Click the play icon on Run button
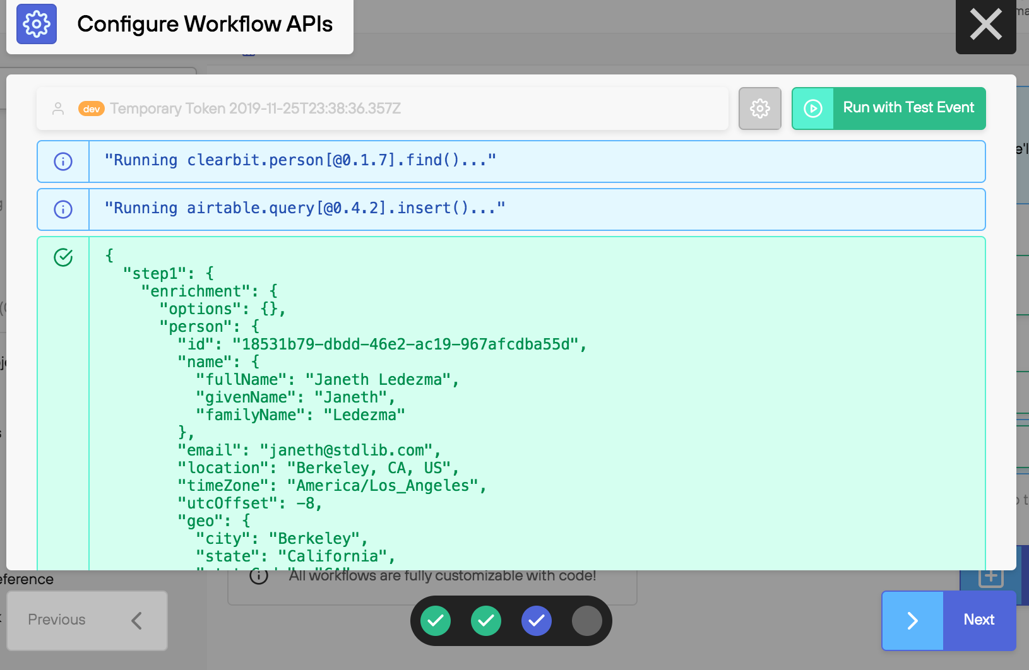 point(813,109)
